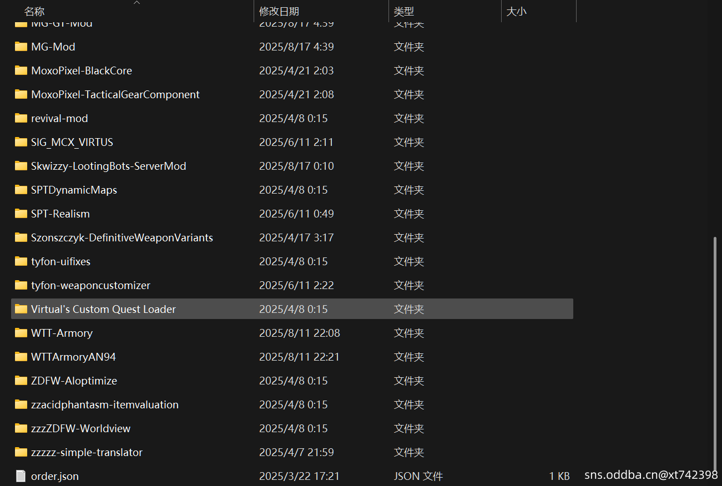Image resolution: width=722 pixels, height=486 pixels.
Task: Click the 2025/6/11 0:49 date of SPT-Realism
Action: pos(296,214)
